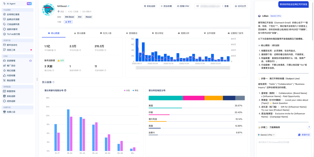Click the chat question input field
314x157 pixels.
pyautogui.click(x=283, y=147)
